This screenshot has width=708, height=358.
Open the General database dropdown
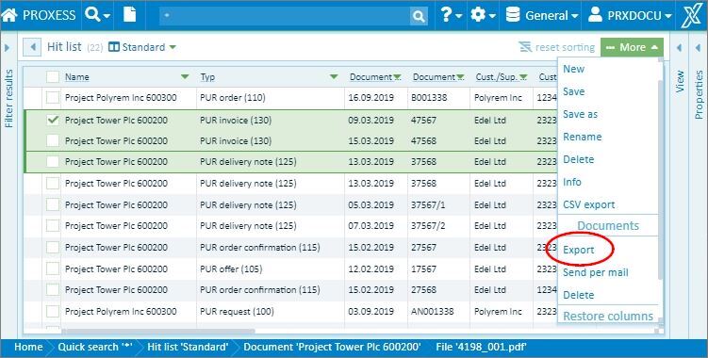tap(542, 16)
